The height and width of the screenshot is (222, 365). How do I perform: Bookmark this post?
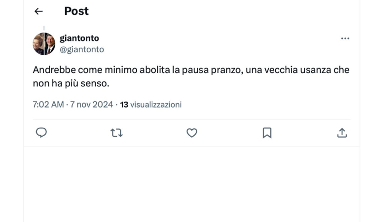267,133
